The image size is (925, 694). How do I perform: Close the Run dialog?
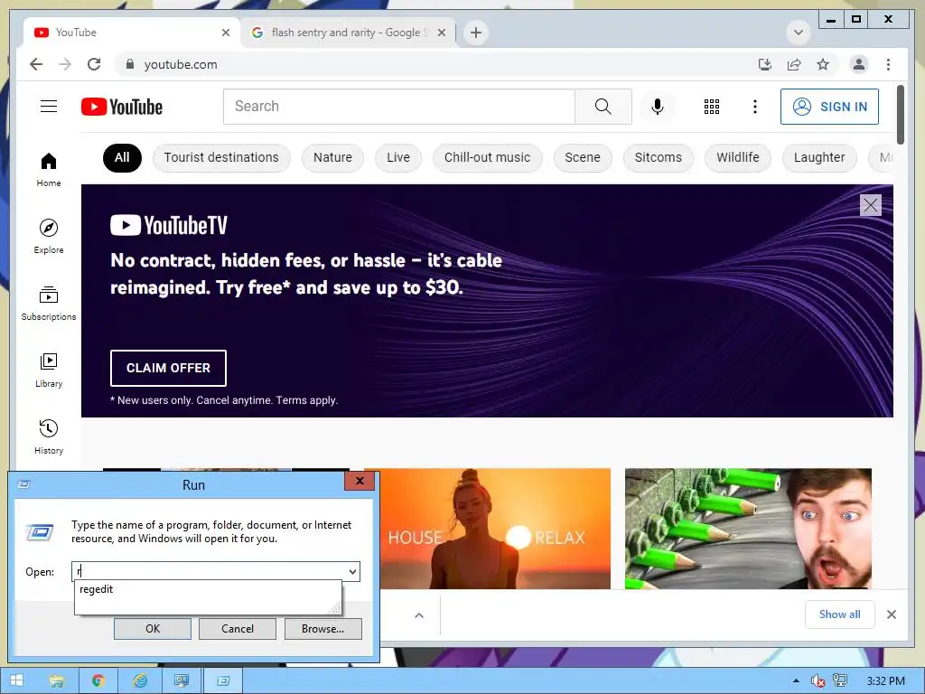[360, 481]
